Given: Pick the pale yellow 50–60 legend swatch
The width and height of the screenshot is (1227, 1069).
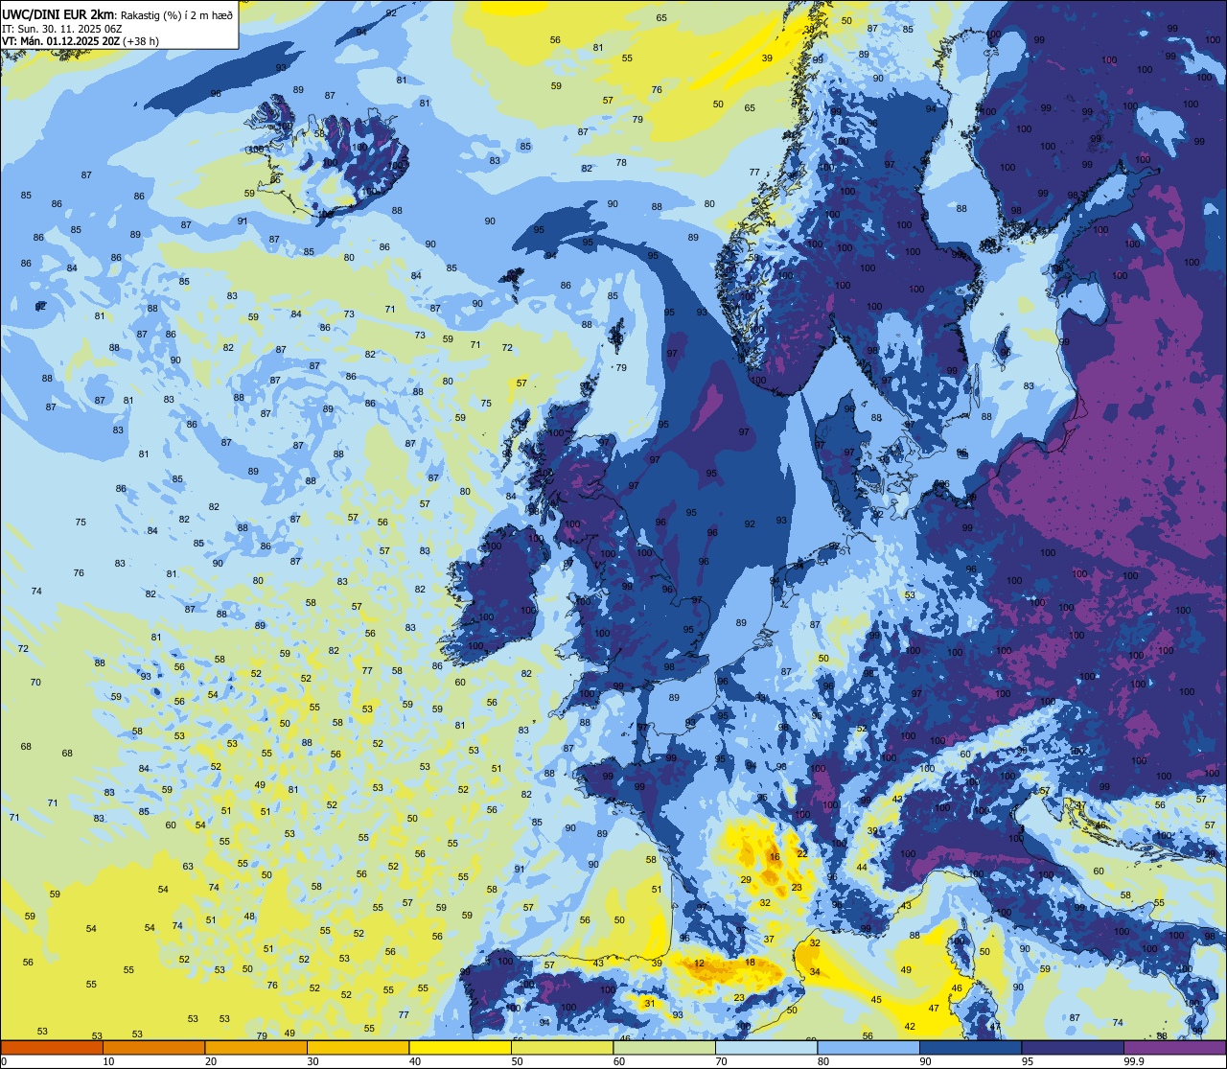Looking at the screenshot, I should (562, 1047).
